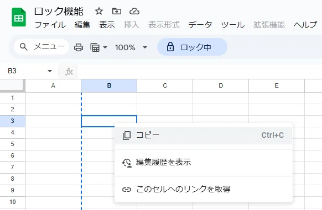Screen dimensions: 322x210
Task: Open the ヘルプ menu
Action: [x=305, y=25]
